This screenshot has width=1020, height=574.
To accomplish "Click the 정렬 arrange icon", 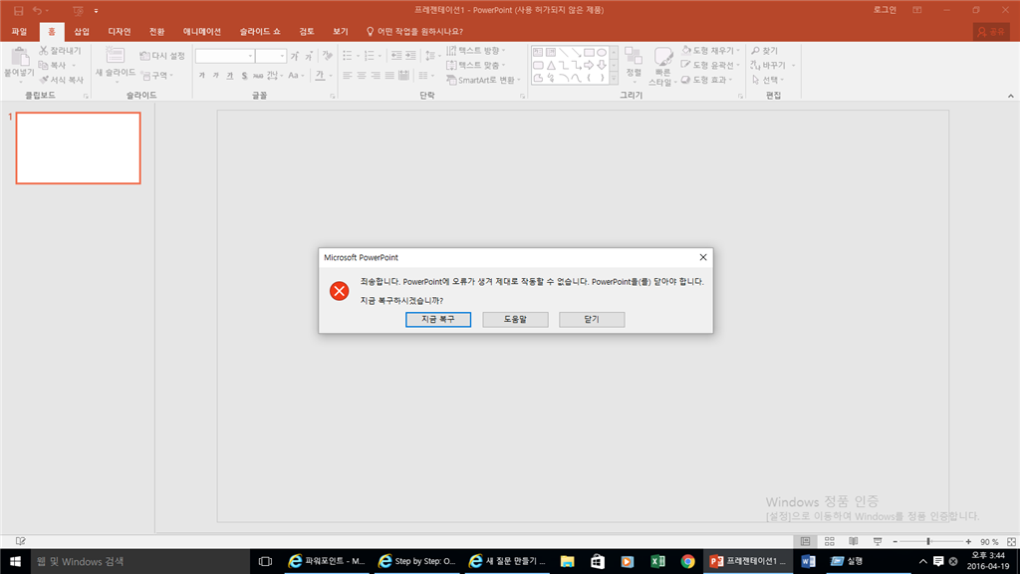I will pyautogui.click(x=633, y=57).
